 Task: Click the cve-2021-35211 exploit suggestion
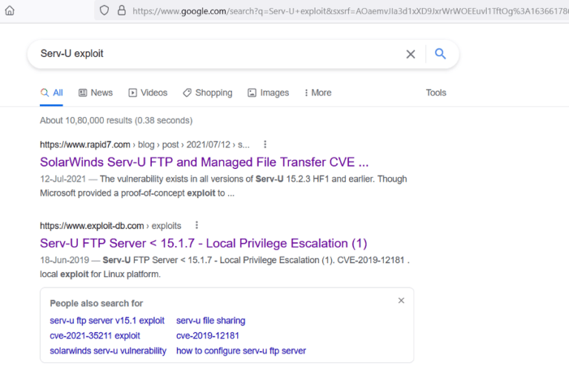tap(95, 336)
